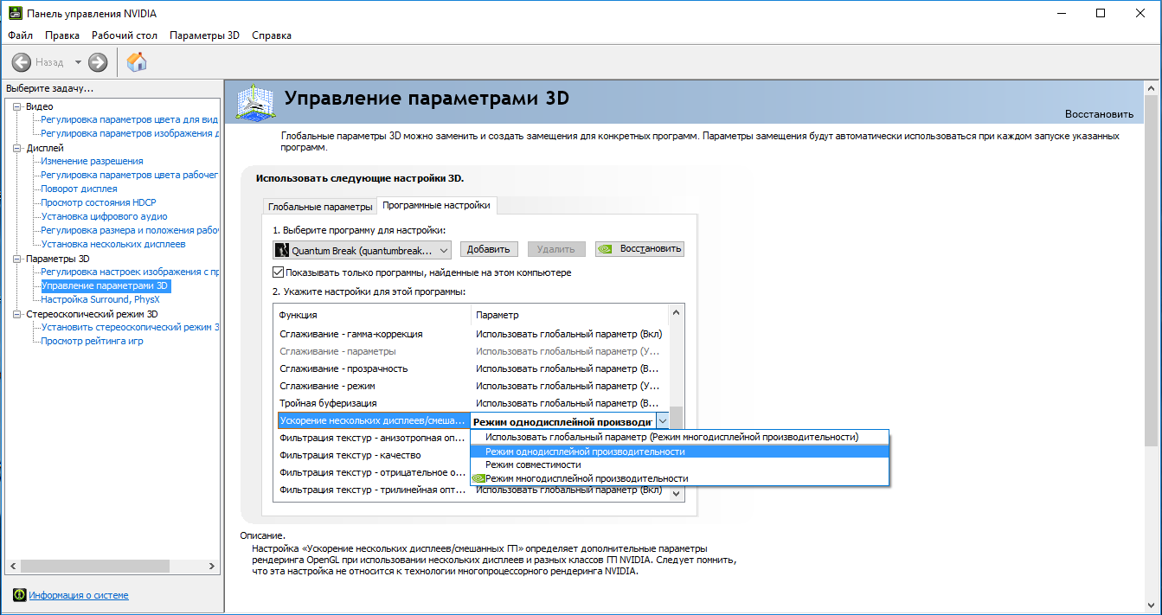Viewport: 1162px width, 615px height.
Task: Collapse the Параметры 3D tree node
Action: click(x=17, y=259)
